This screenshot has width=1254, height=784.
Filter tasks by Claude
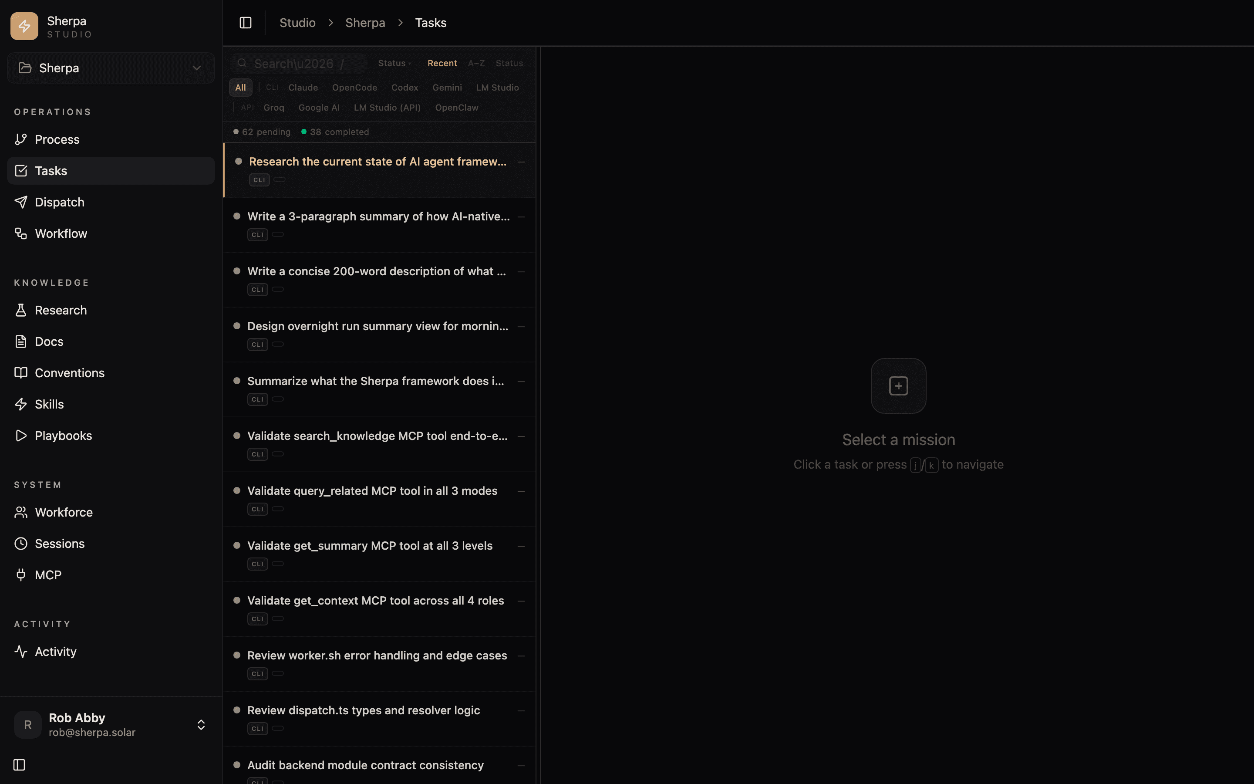tap(303, 88)
